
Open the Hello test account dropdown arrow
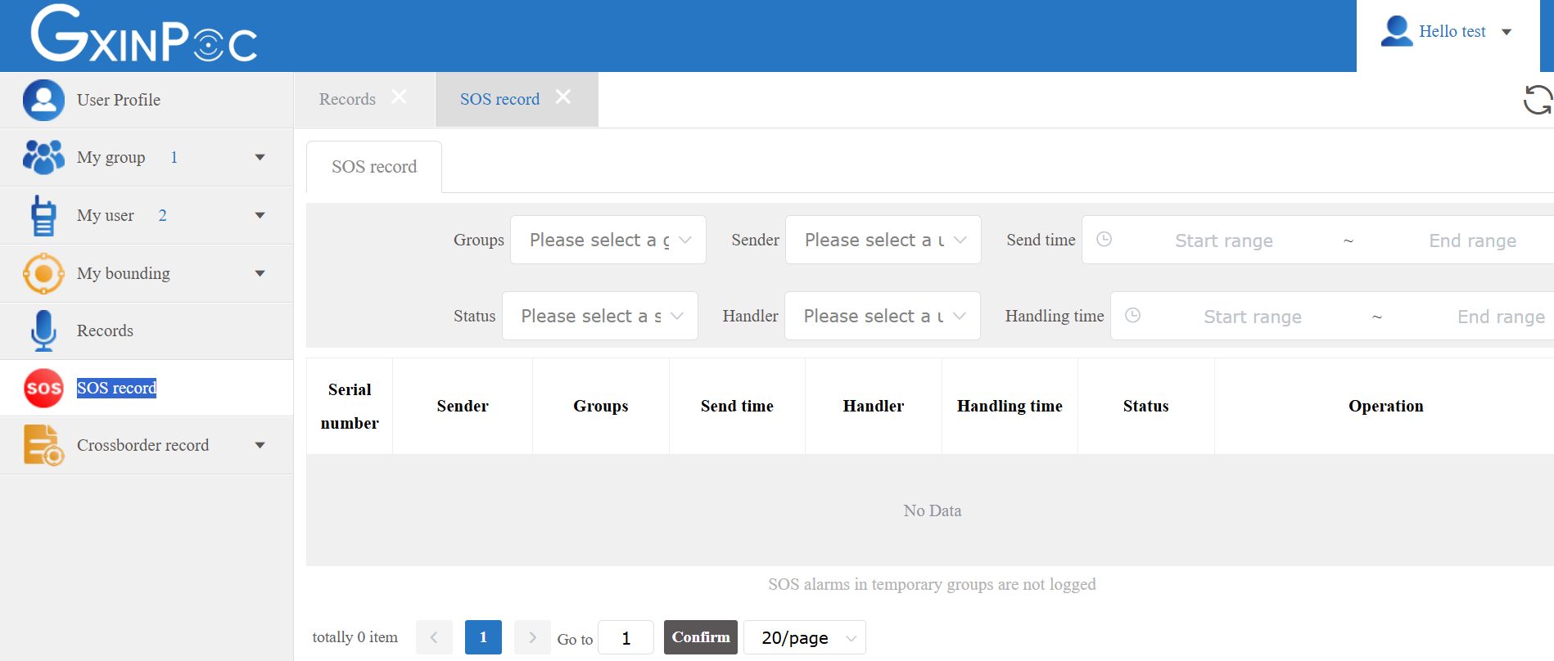(x=1507, y=32)
